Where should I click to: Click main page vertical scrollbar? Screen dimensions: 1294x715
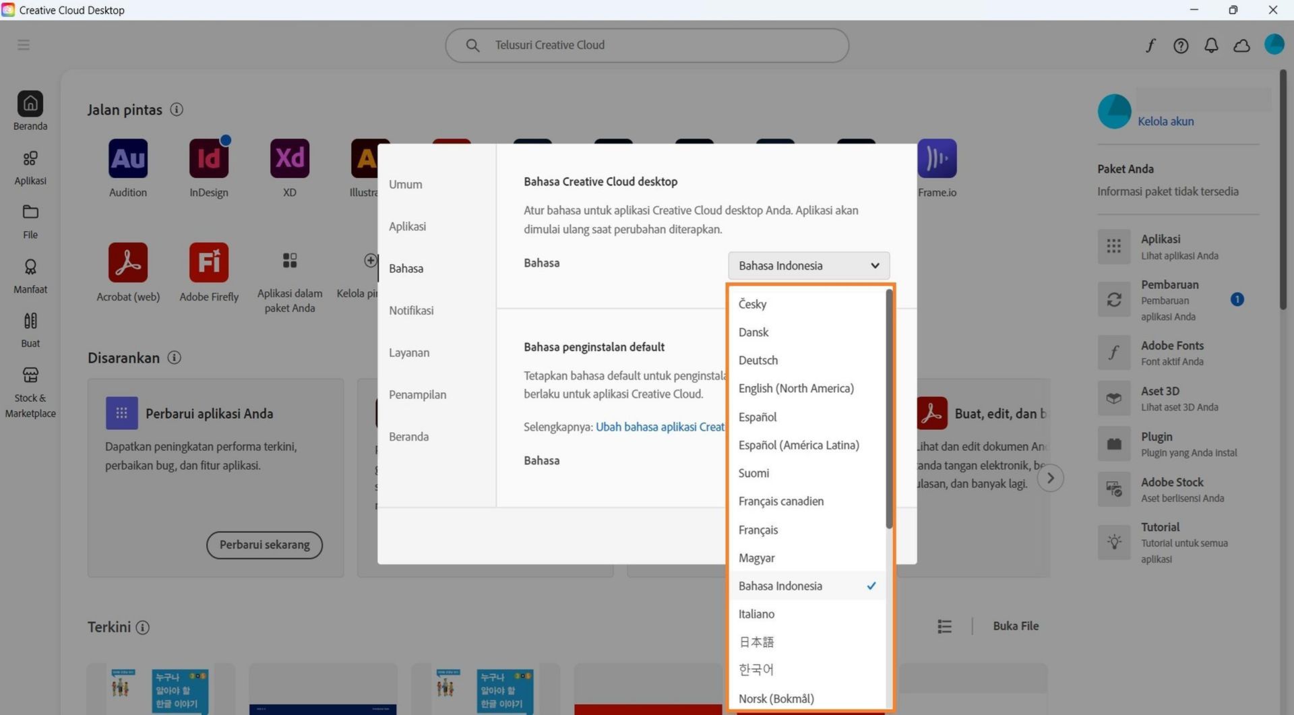pyautogui.click(x=1284, y=190)
